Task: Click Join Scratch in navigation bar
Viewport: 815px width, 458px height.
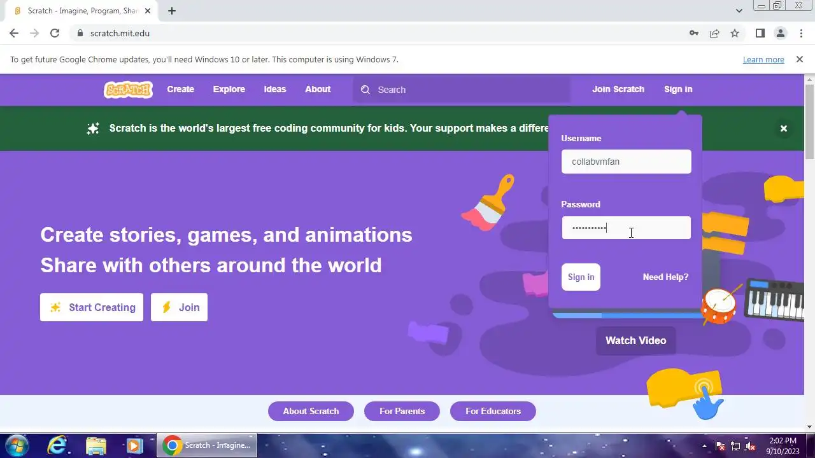Action: 618,90
